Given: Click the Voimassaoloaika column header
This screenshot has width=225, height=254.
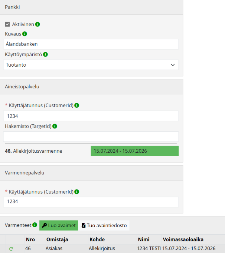Looking at the screenshot, I should click(183, 239).
